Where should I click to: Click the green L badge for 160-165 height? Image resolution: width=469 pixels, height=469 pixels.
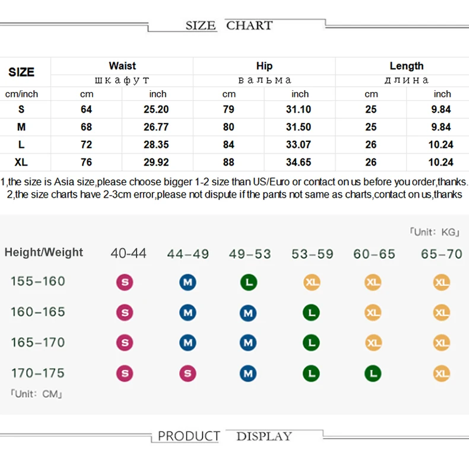pyautogui.click(x=311, y=312)
